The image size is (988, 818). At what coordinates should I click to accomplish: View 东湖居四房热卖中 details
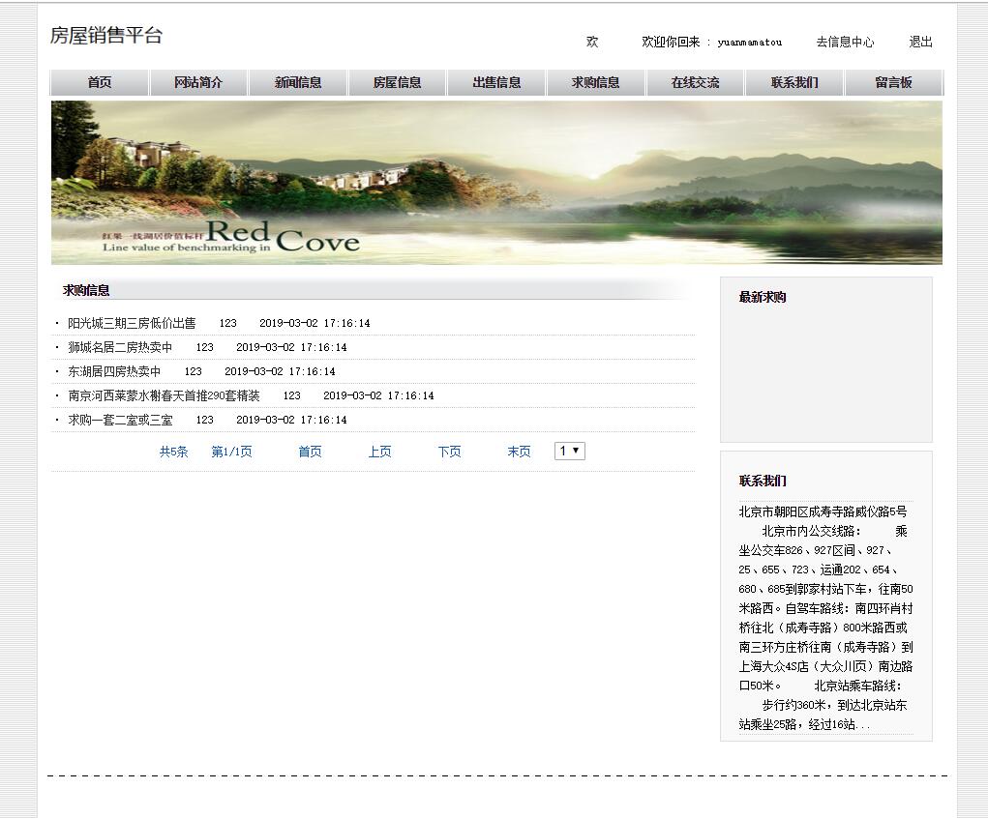[x=118, y=371]
